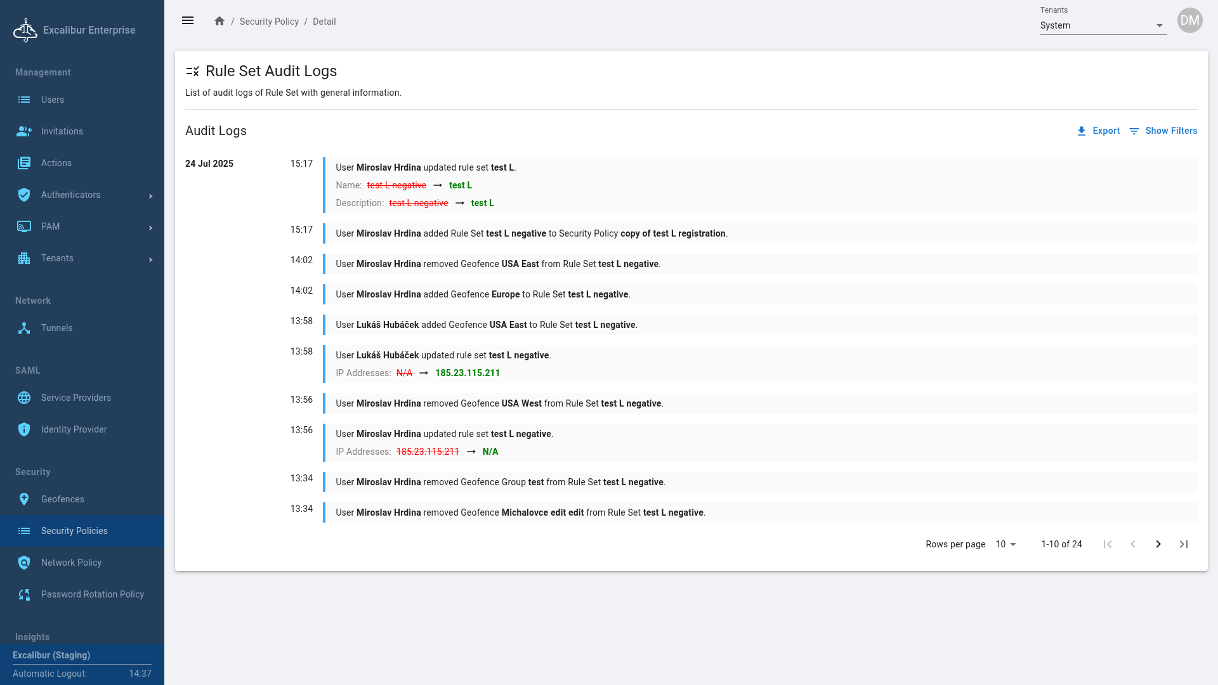Open Password Rotation Policy menu item

point(93,594)
